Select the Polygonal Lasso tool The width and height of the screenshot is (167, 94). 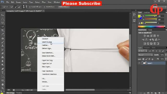pos(3,23)
